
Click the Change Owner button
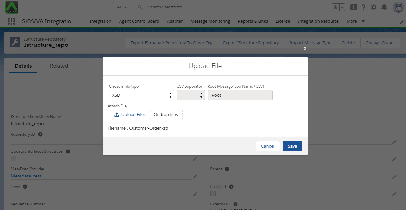point(380,43)
